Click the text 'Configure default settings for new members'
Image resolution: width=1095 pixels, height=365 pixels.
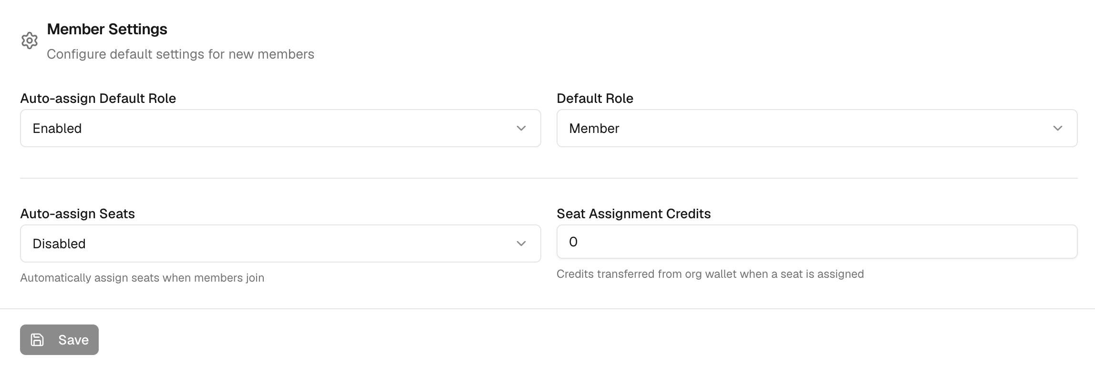[x=180, y=54]
